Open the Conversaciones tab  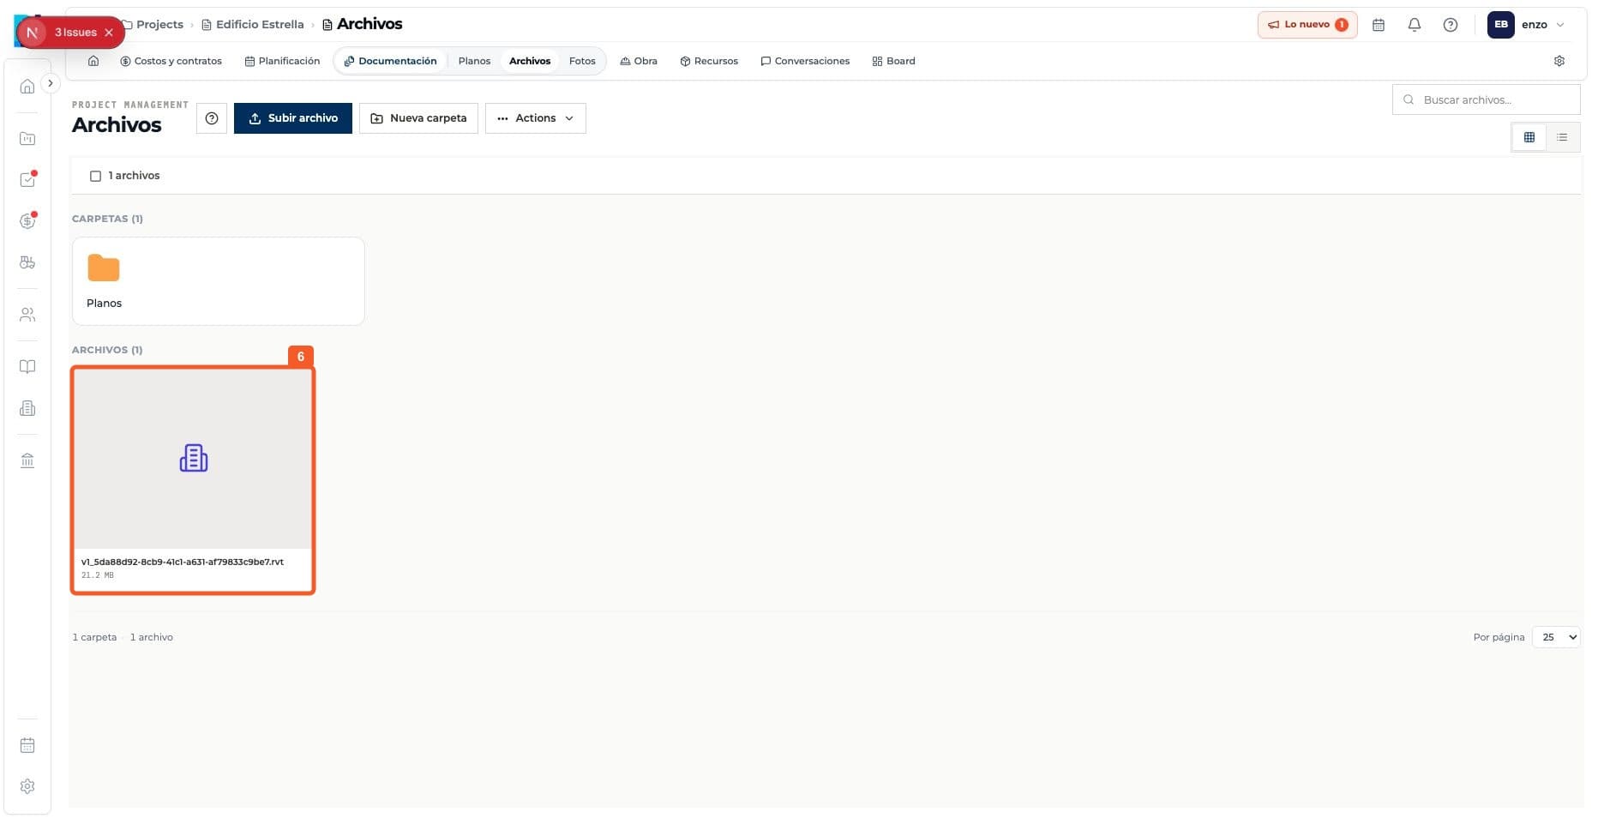(x=805, y=61)
